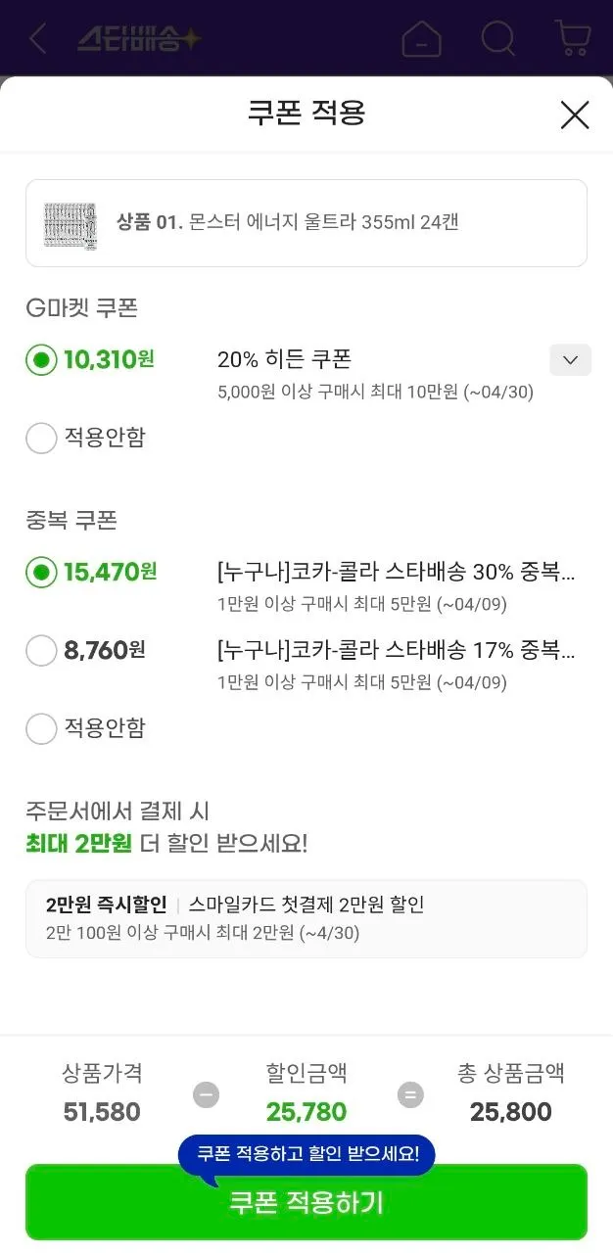613x1253 pixels.
Task: Tap the 쿠폰 적용하고 할인 받으세요 tooltip
Action: point(306,1155)
